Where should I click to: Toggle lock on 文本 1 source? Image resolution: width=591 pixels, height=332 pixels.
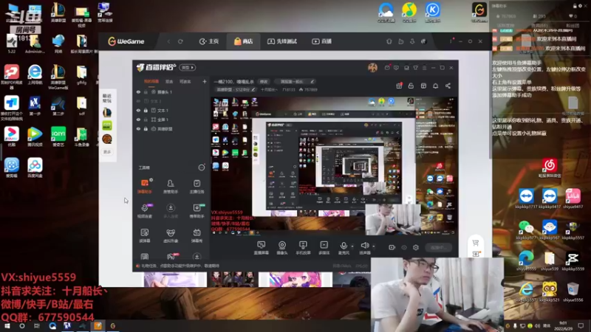pos(146,110)
